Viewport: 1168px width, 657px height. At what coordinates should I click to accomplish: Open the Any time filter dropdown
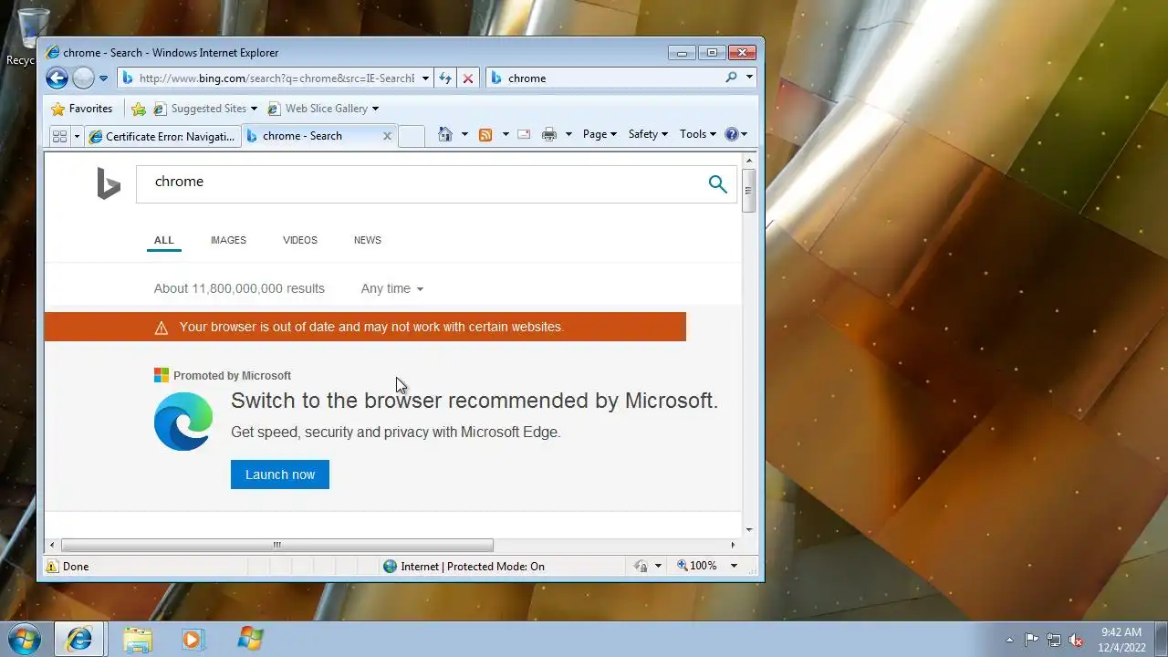392,288
